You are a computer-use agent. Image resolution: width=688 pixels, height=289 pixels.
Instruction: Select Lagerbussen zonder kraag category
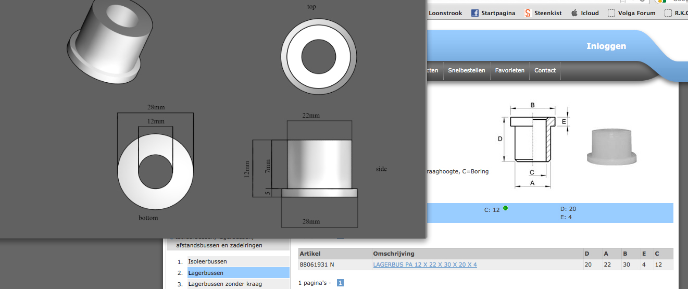[x=225, y=284]
